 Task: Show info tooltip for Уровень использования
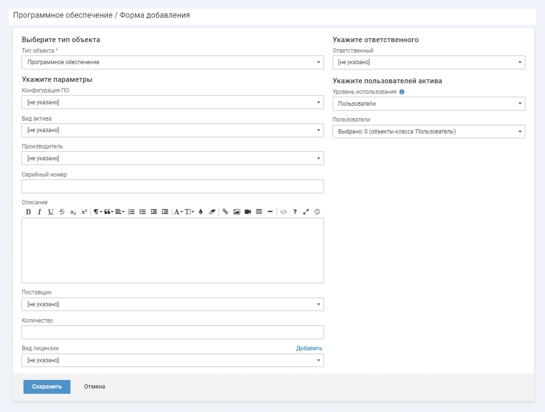coord(402,92)
